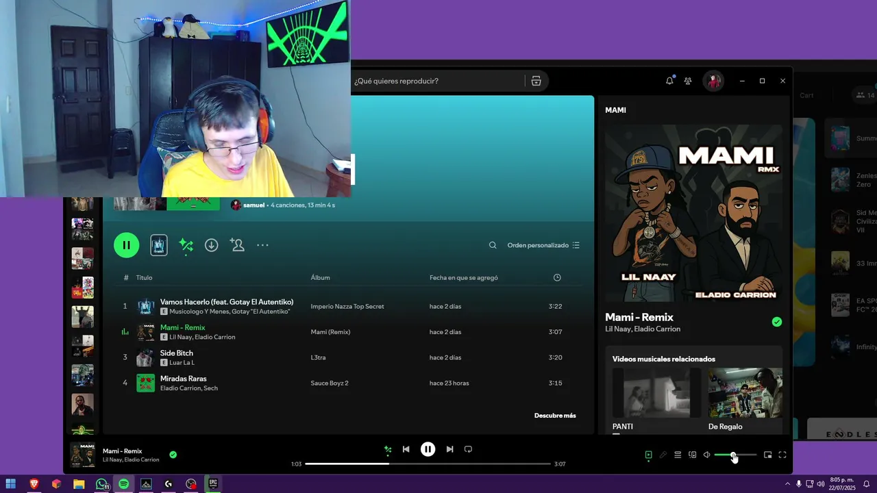Click the taskbar clock showing 8:05 p. m.

(x=840, y=483)
